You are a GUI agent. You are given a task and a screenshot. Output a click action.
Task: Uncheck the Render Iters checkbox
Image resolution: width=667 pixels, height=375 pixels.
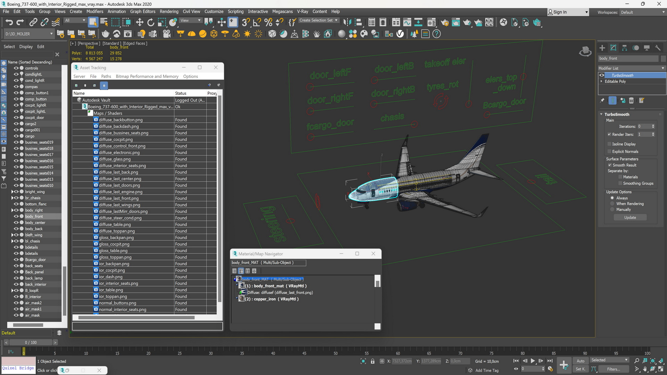(x=609, y=134)
